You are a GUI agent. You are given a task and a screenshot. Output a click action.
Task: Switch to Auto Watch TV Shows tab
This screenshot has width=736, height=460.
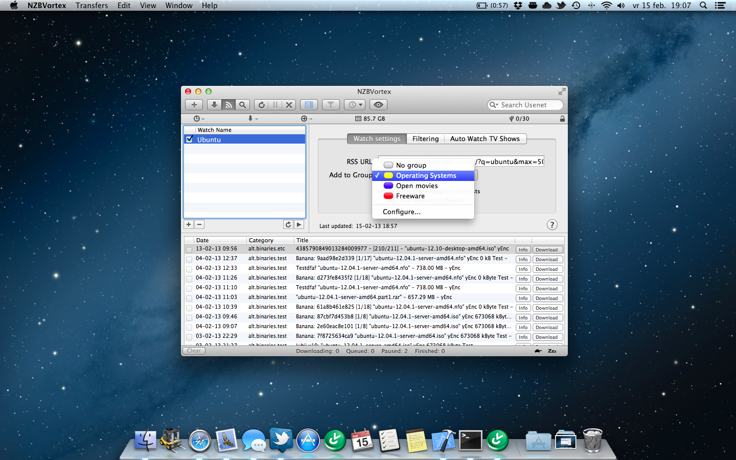(485, 139)
